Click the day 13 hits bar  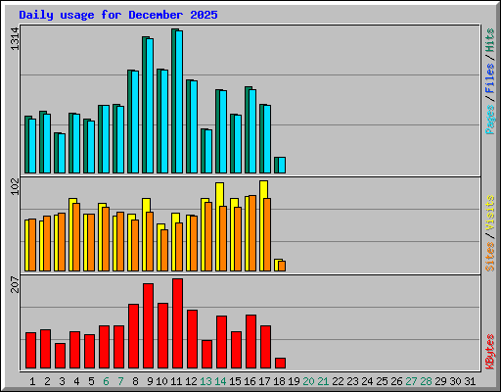[206, 151]
